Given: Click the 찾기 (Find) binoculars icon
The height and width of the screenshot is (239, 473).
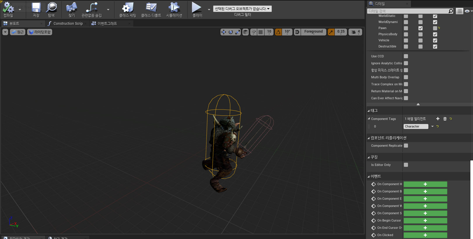Looking at the screenshot, I should (x=72, y=8).
